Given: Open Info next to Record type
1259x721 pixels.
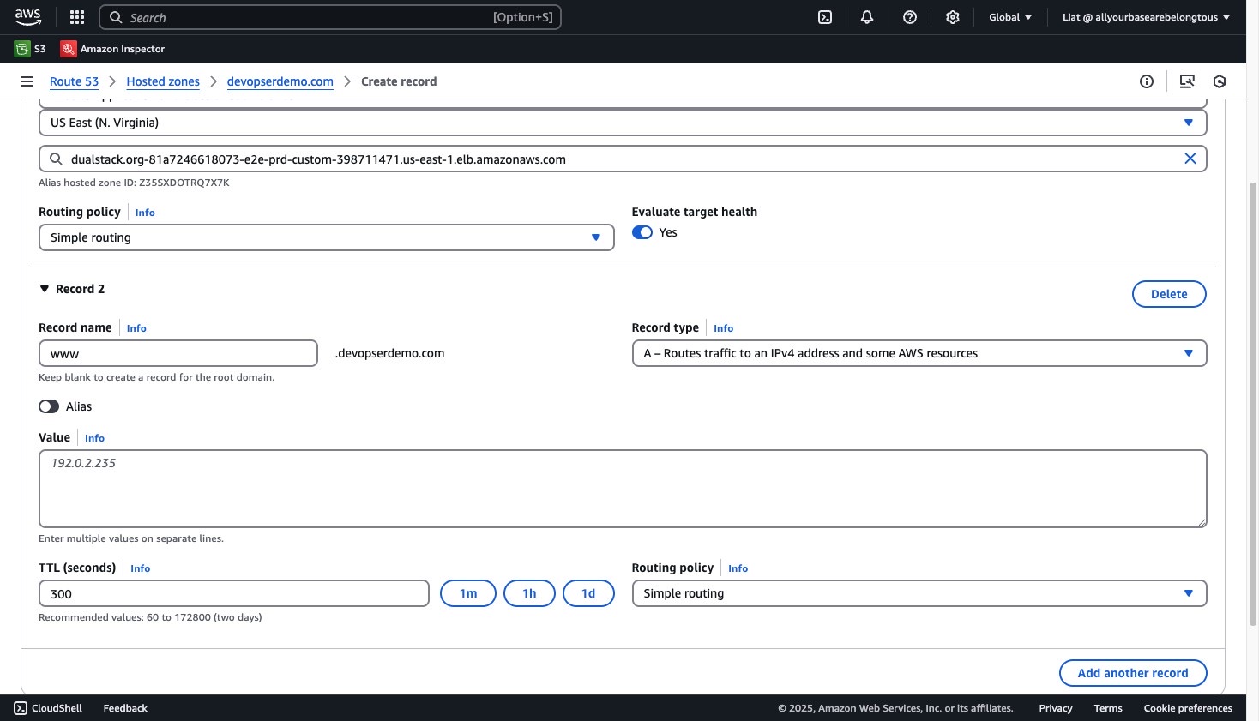Looking at the screenshot, I should tap(723, 328).
